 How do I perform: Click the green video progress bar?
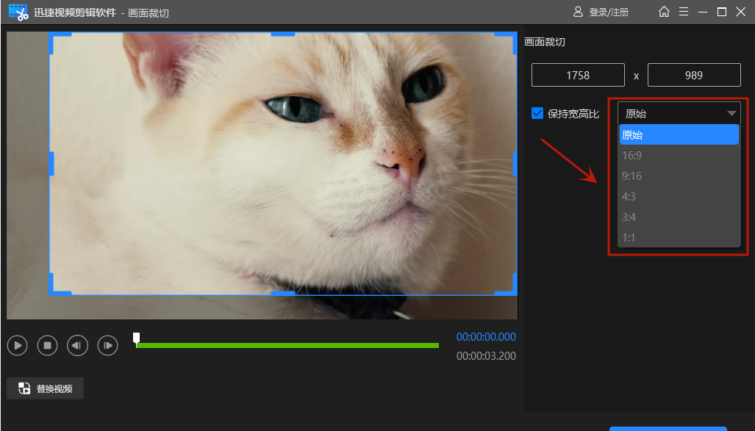287,345
